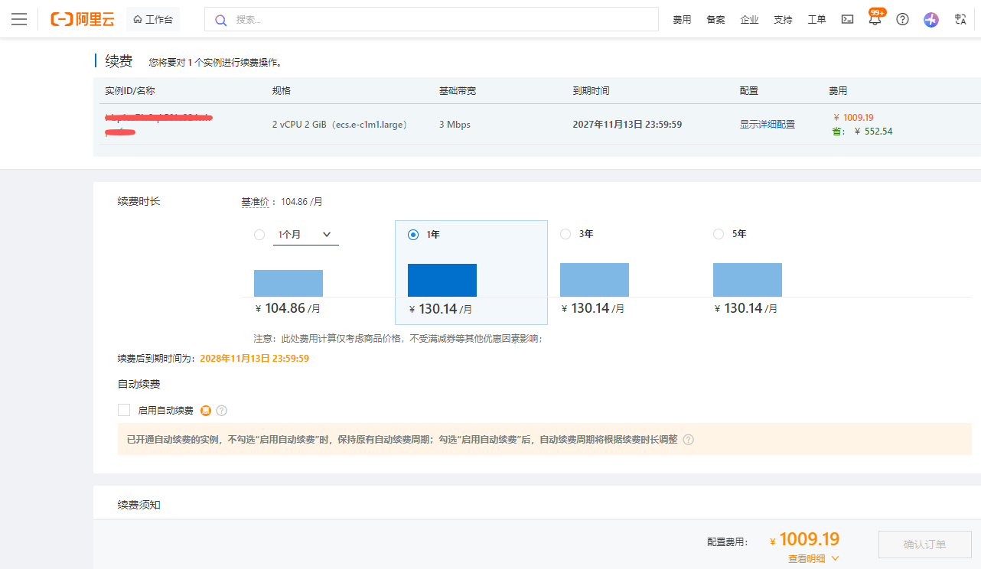Click the 显示详细配置 link
The width and height of the screenshot is (981, 569).
[767, 124]
